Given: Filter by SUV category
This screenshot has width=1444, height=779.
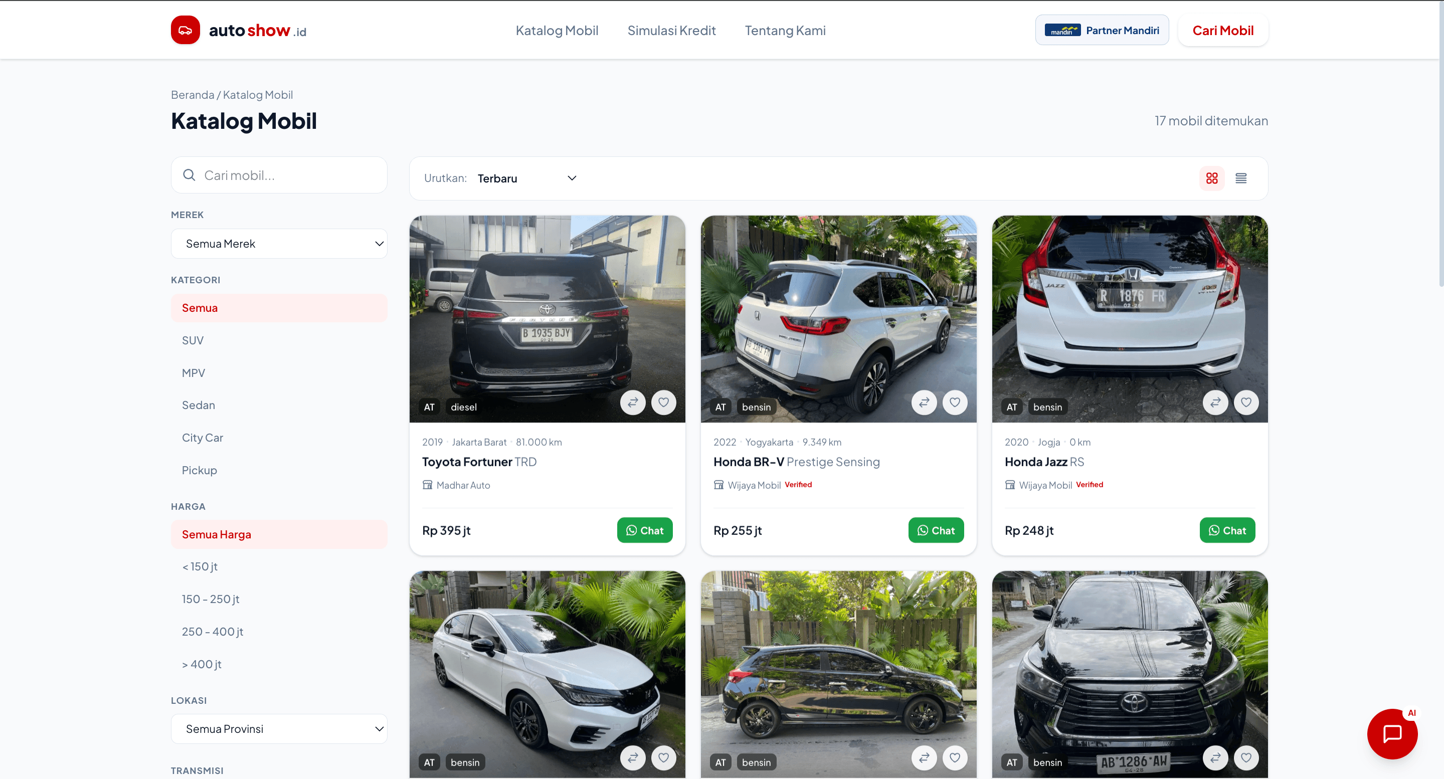Looking at the screenshot, I should (279, 340).
